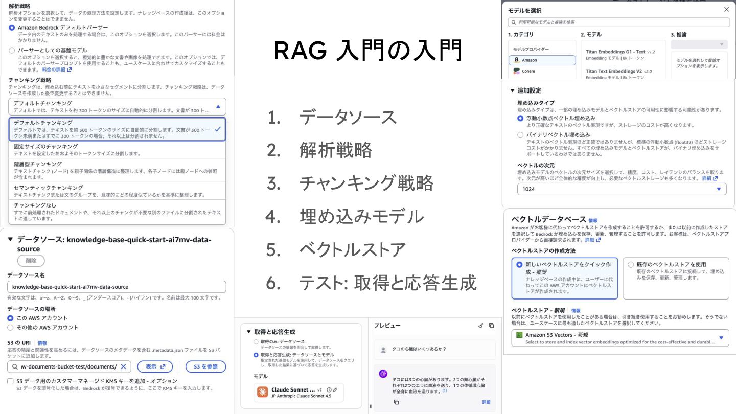The image size is (736, 414).
Task: Choose 階層型チャンキング in the list
Action: pos(117,170)
